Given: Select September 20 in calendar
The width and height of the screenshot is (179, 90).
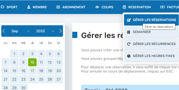Looking at the screenshot, I should (58, 71).
